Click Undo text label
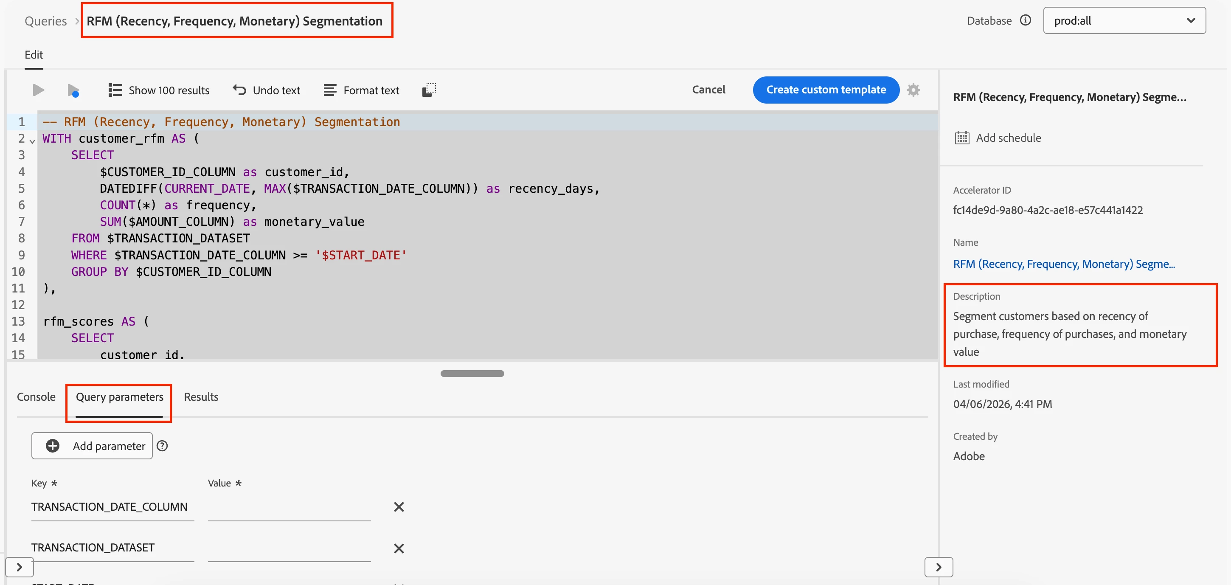This screenshot has height=585, width=1231. tap(276, 90)
